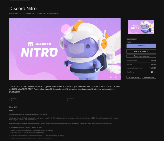Viewport: 164px width, 141px height.
Task: Click the 'Gratis' price label
Action: [x=128, y=42]
